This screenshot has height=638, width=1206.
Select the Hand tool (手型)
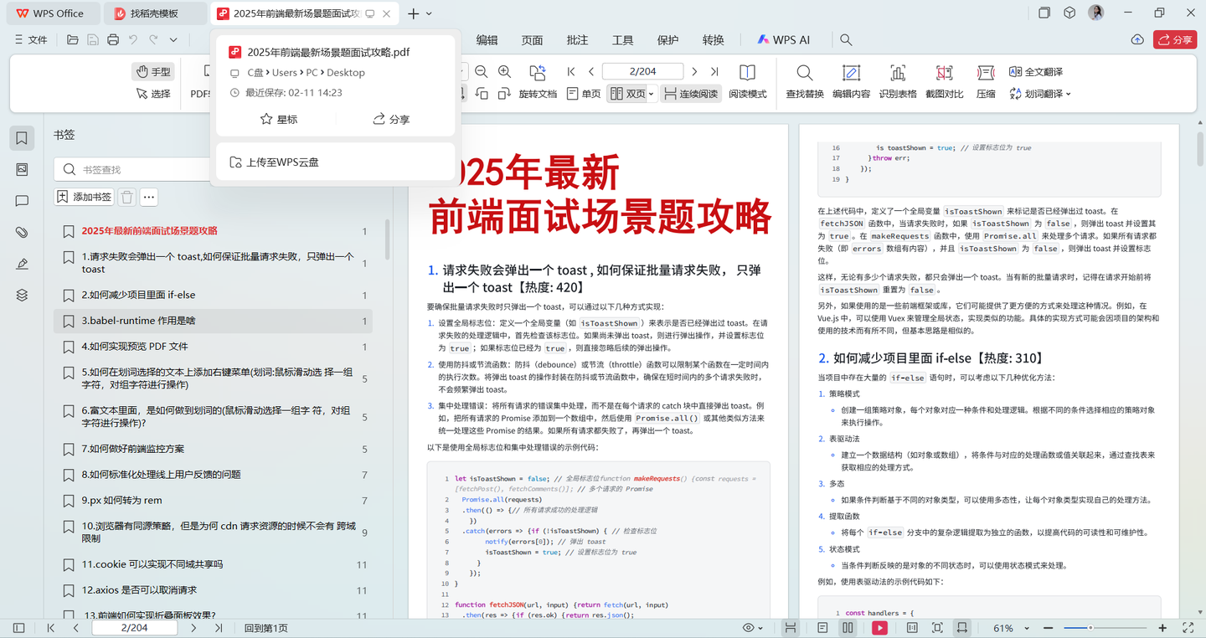(x=153, y=72)
